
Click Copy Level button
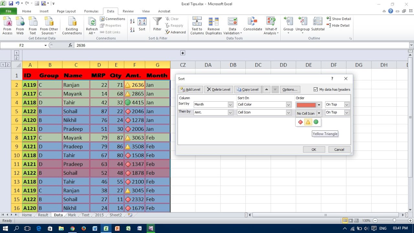click(247, 89)
